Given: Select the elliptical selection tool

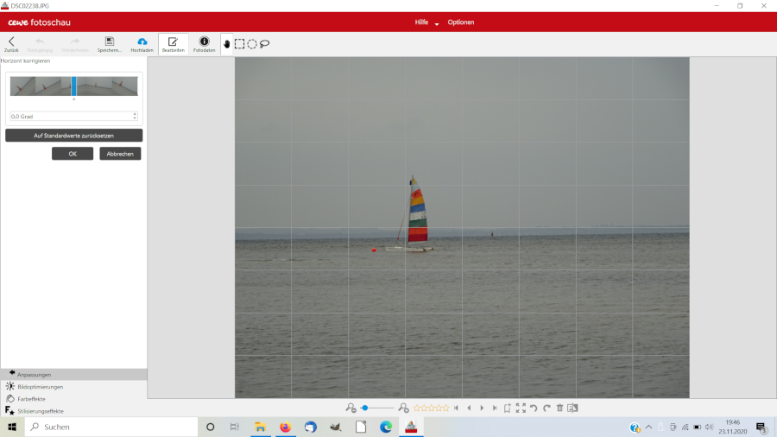Looking at the screenshot, I should click(252, 44).
